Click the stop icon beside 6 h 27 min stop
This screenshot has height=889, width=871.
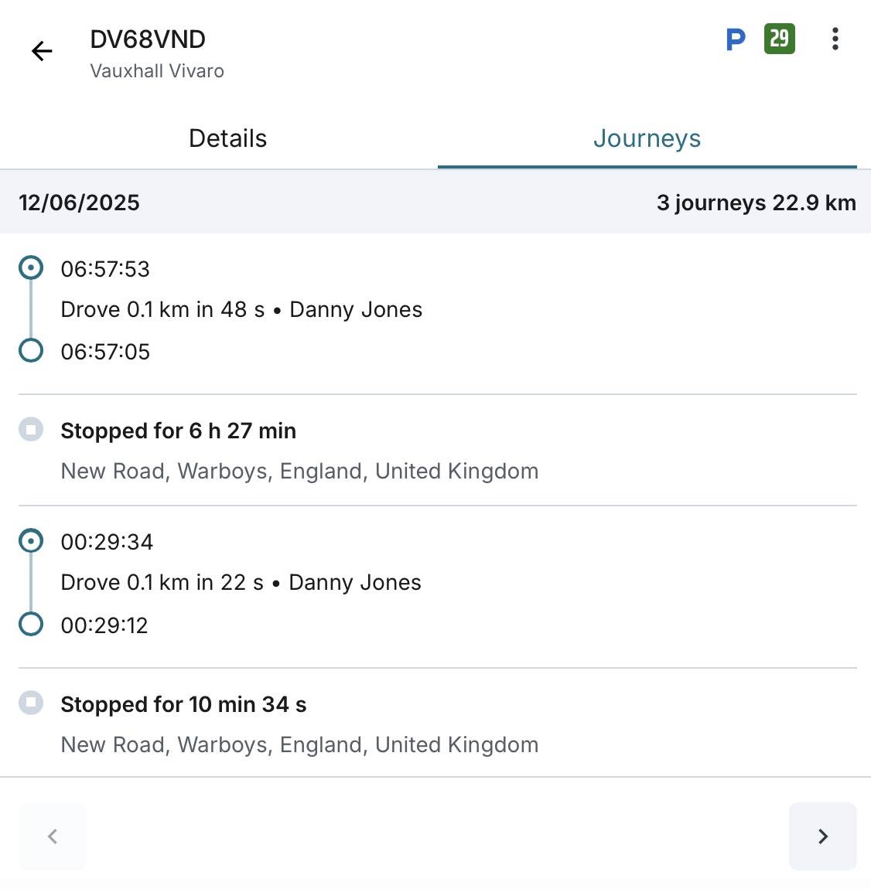pyautogui.click(x=31, y=430)
